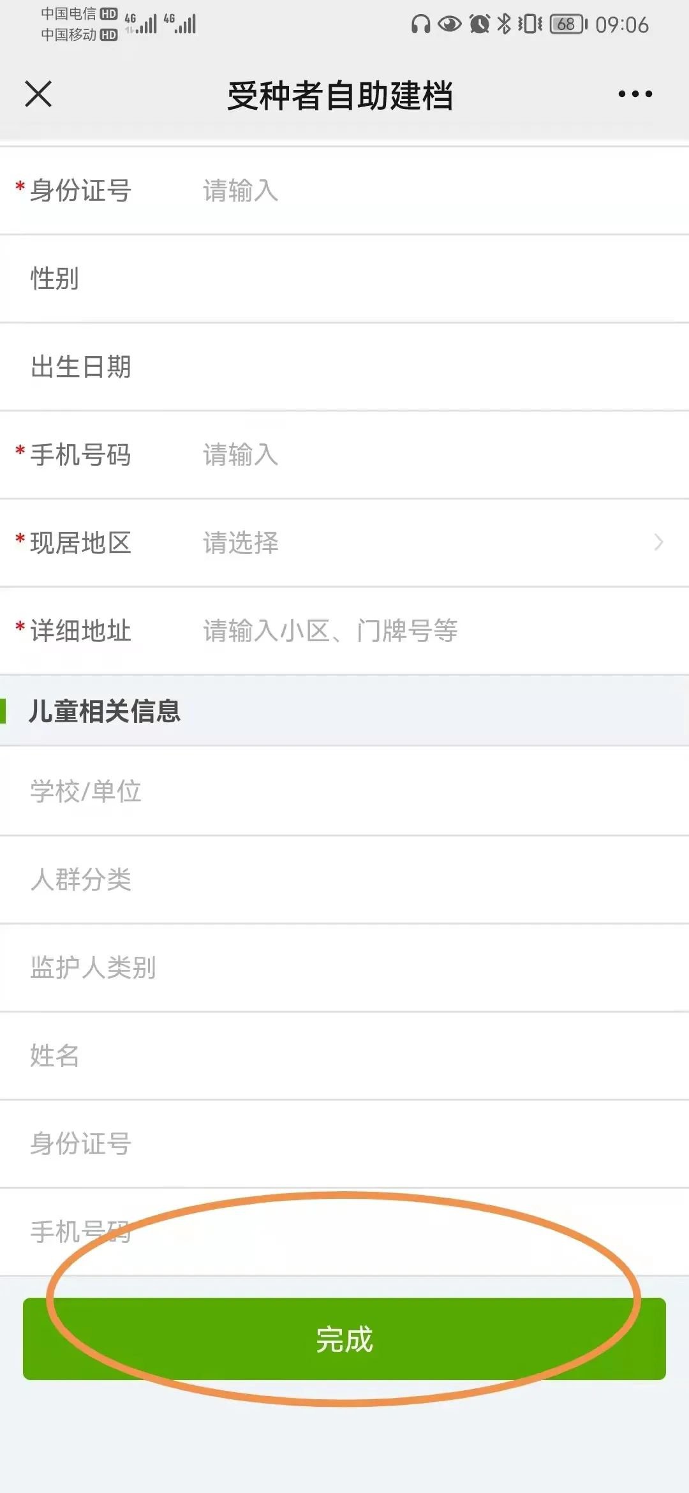Open the 监护人类别 guardian type selector
Viewport: 689px width, 1493px height.
(344, 967)
